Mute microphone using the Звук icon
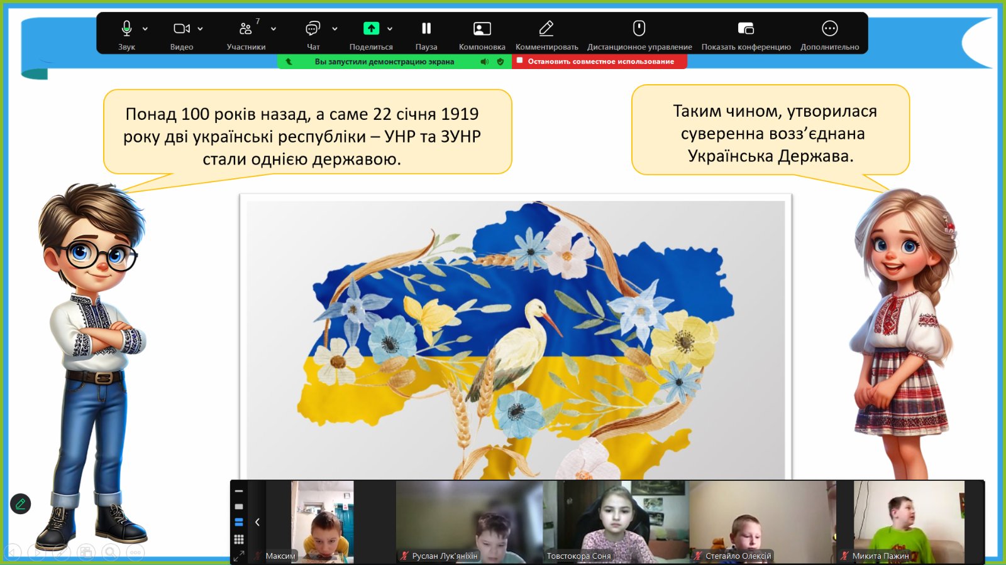Screen dimensions: 1006x565 pyautogui.click(x=126, y=29)
